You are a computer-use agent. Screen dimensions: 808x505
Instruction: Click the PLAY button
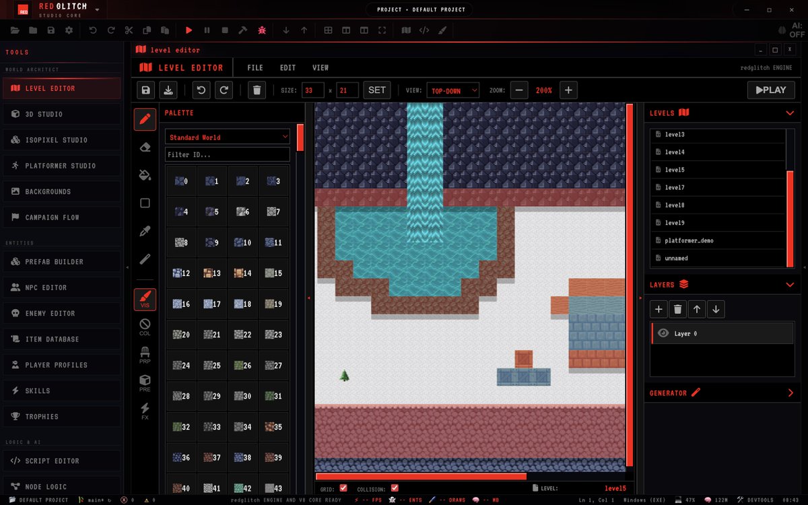tap(771, 90)
